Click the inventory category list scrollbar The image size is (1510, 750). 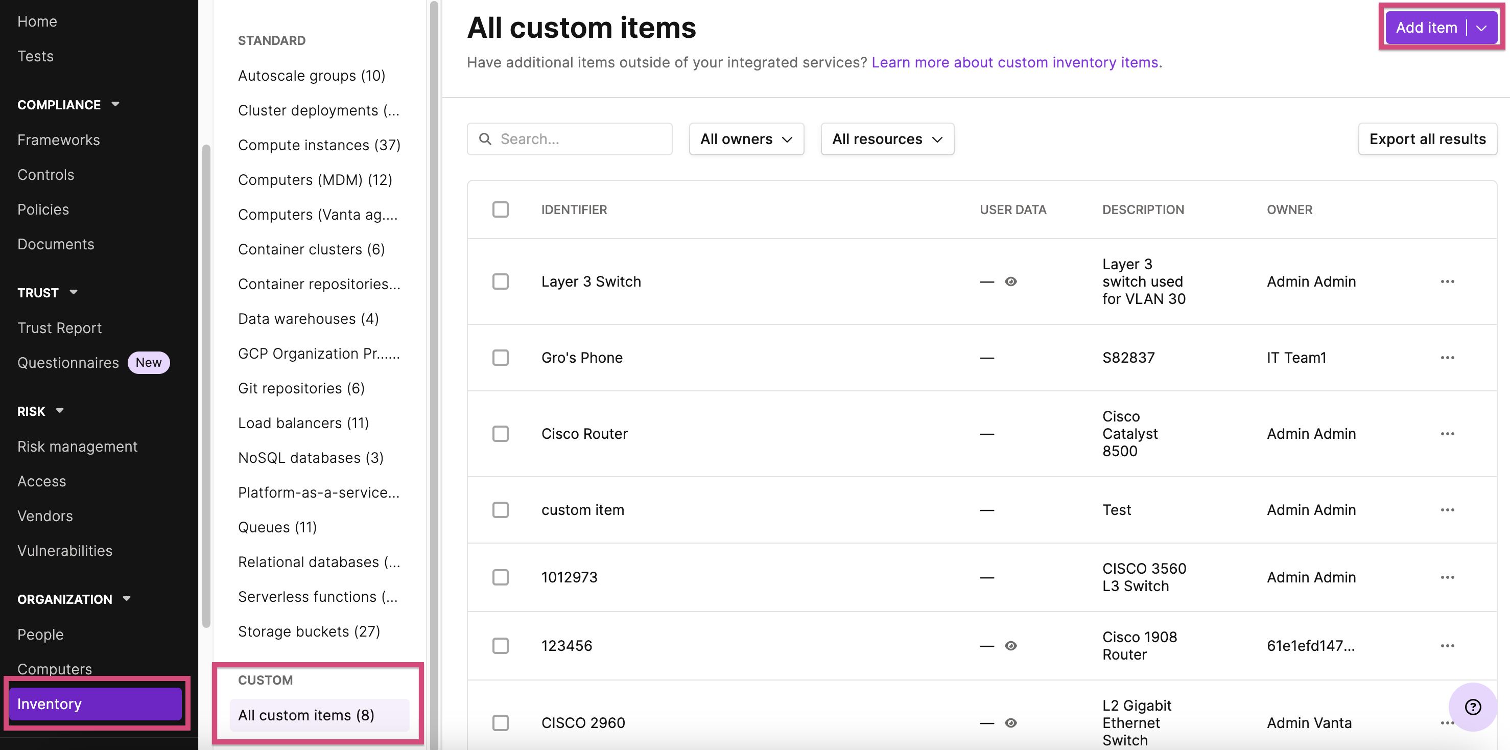pos(434,376)
